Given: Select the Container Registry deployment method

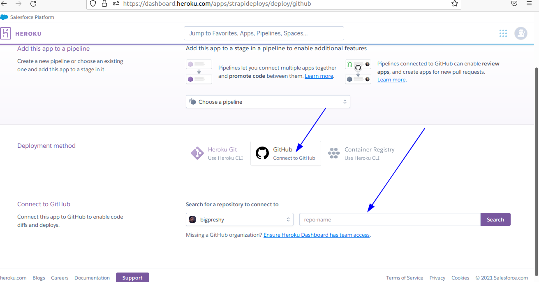Looking at the screenshot, I should point(361,153).
